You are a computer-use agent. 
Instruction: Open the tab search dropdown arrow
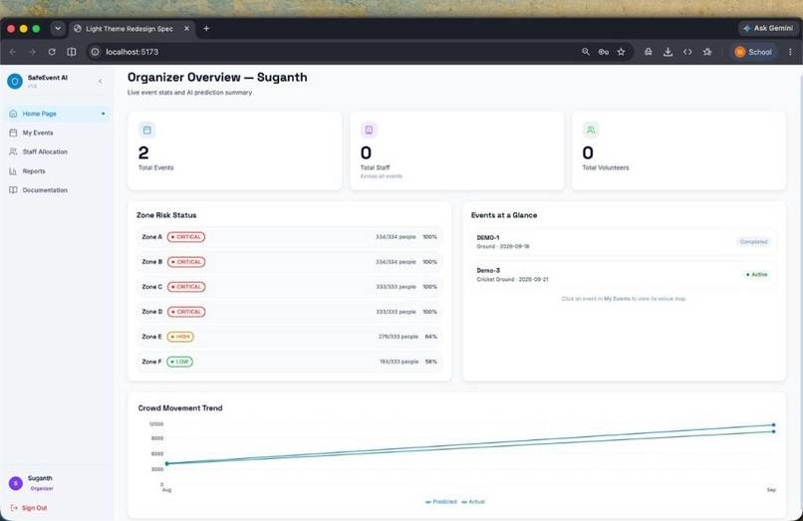click(58, 29)
